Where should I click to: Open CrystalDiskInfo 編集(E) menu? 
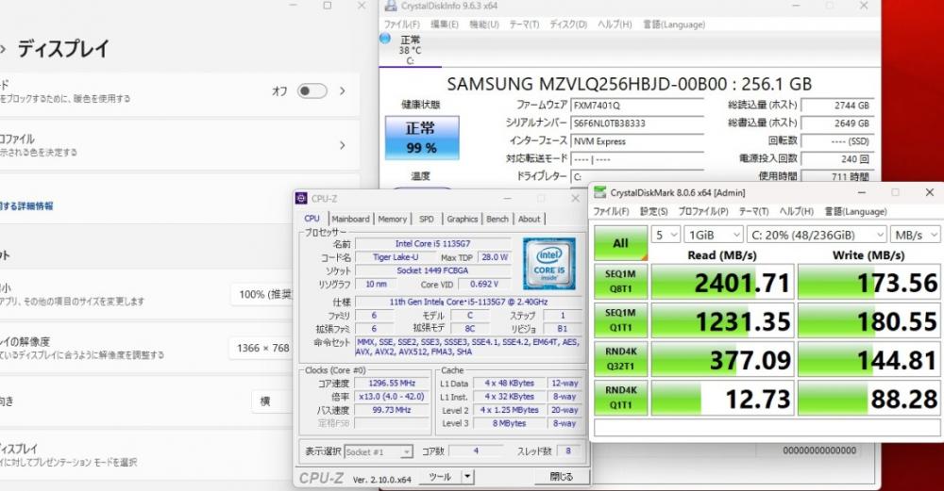coord(445,25)
